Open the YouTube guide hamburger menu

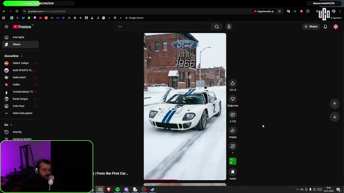[6, 27]
